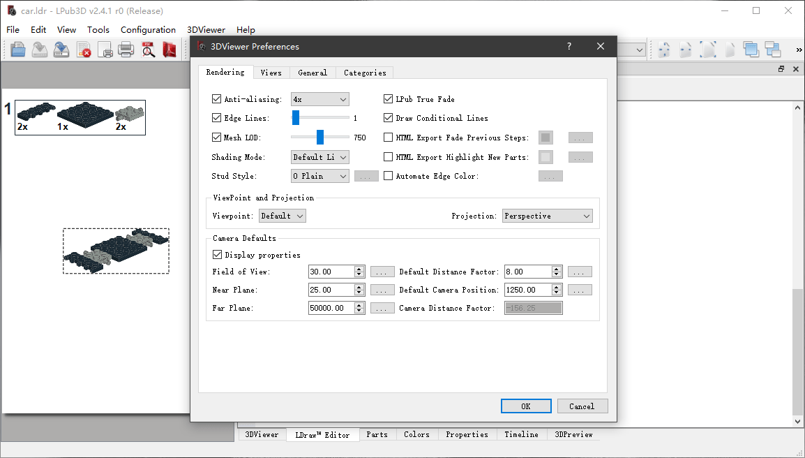Click the step one thumbnail in the left panel
The width and height of the screenshot is (805, 458).
click(x=80, y=117)
